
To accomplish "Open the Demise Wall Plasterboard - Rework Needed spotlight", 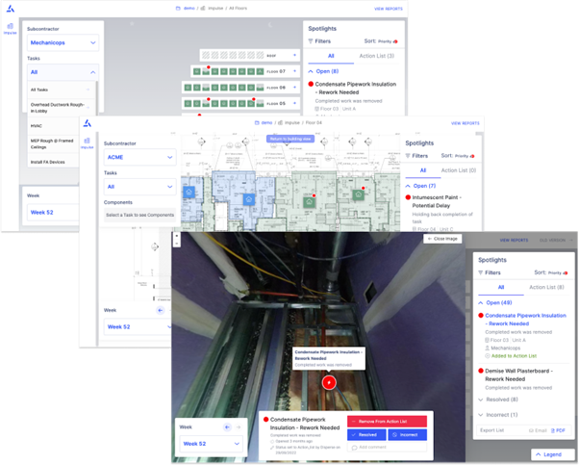I will click(518, 375).
